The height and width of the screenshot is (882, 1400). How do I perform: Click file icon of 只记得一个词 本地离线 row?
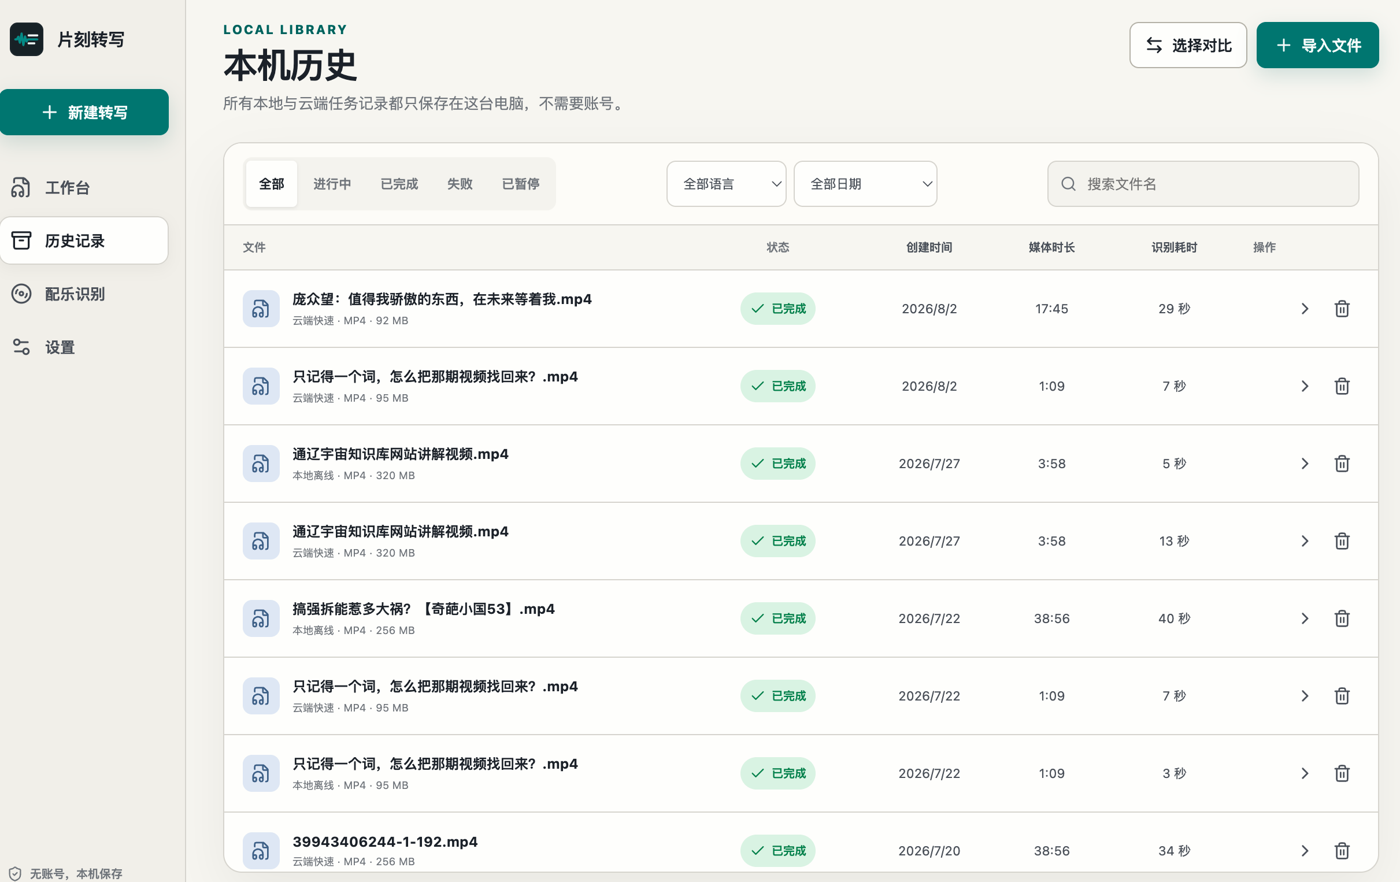click(x=261, y=773)
